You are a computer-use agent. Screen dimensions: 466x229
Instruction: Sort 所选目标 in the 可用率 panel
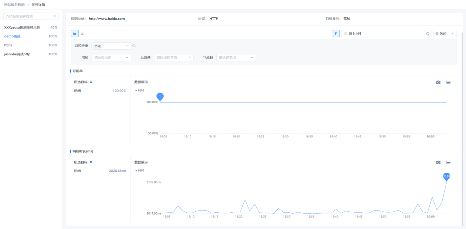click(91, 82)
